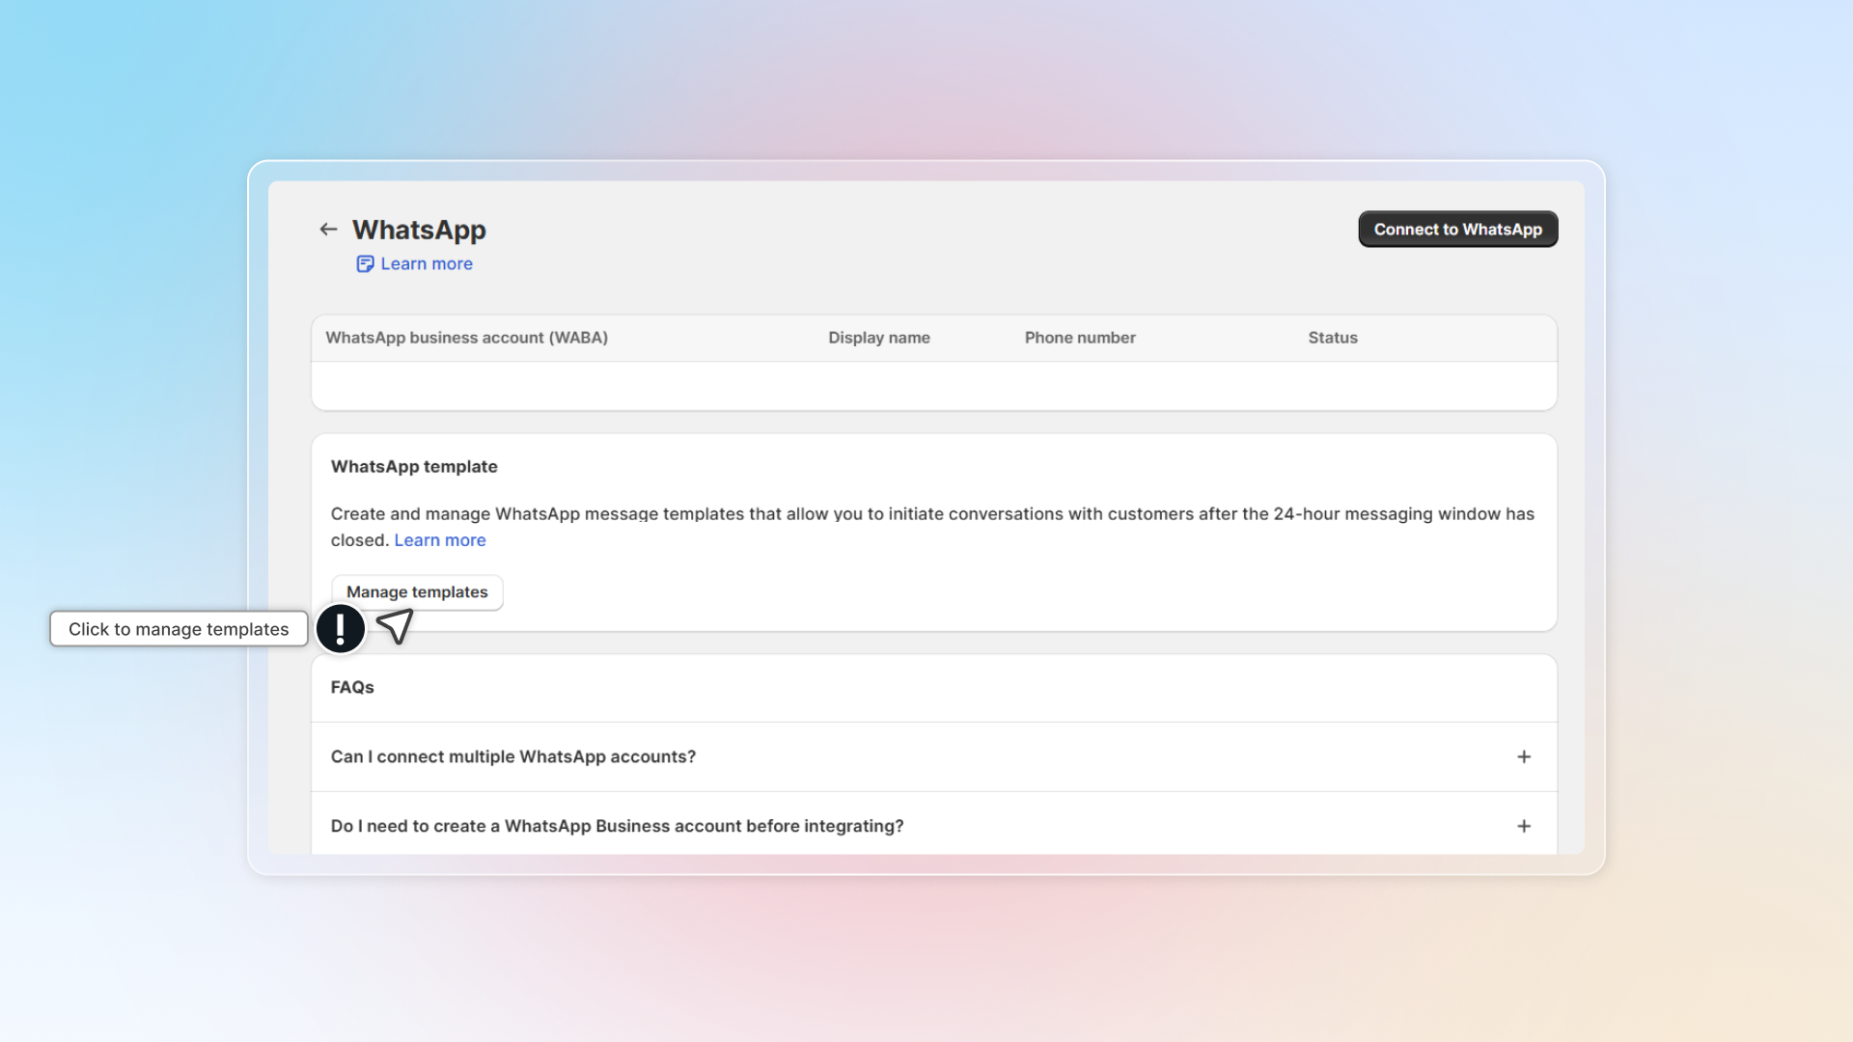1853x1042 pixels.
Task: Open Manage templates
Action: [x=417, y=592]
